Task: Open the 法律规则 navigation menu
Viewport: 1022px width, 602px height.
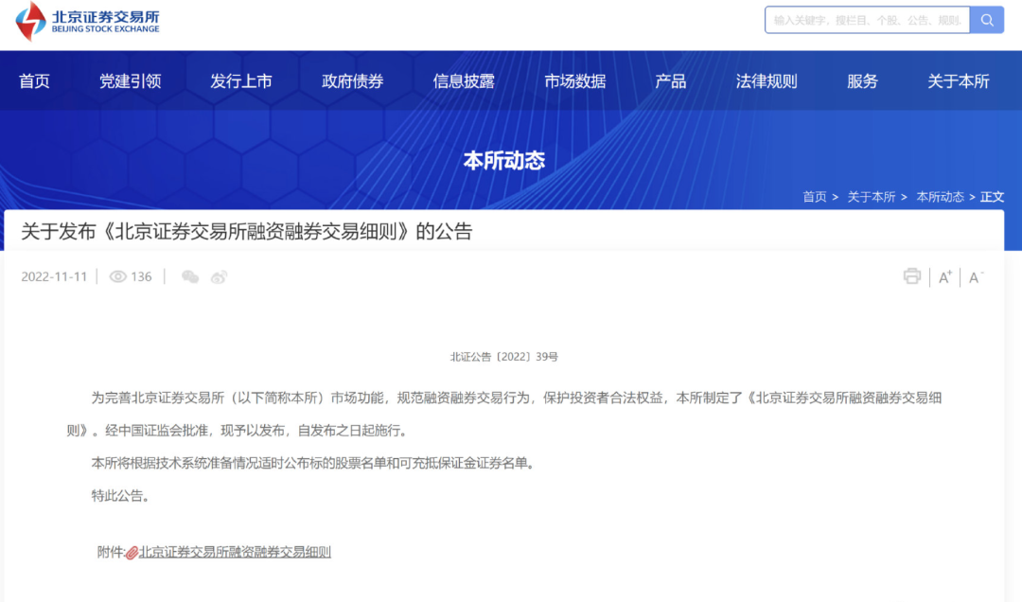Action: pyautogui.click(x=766, y=80)
